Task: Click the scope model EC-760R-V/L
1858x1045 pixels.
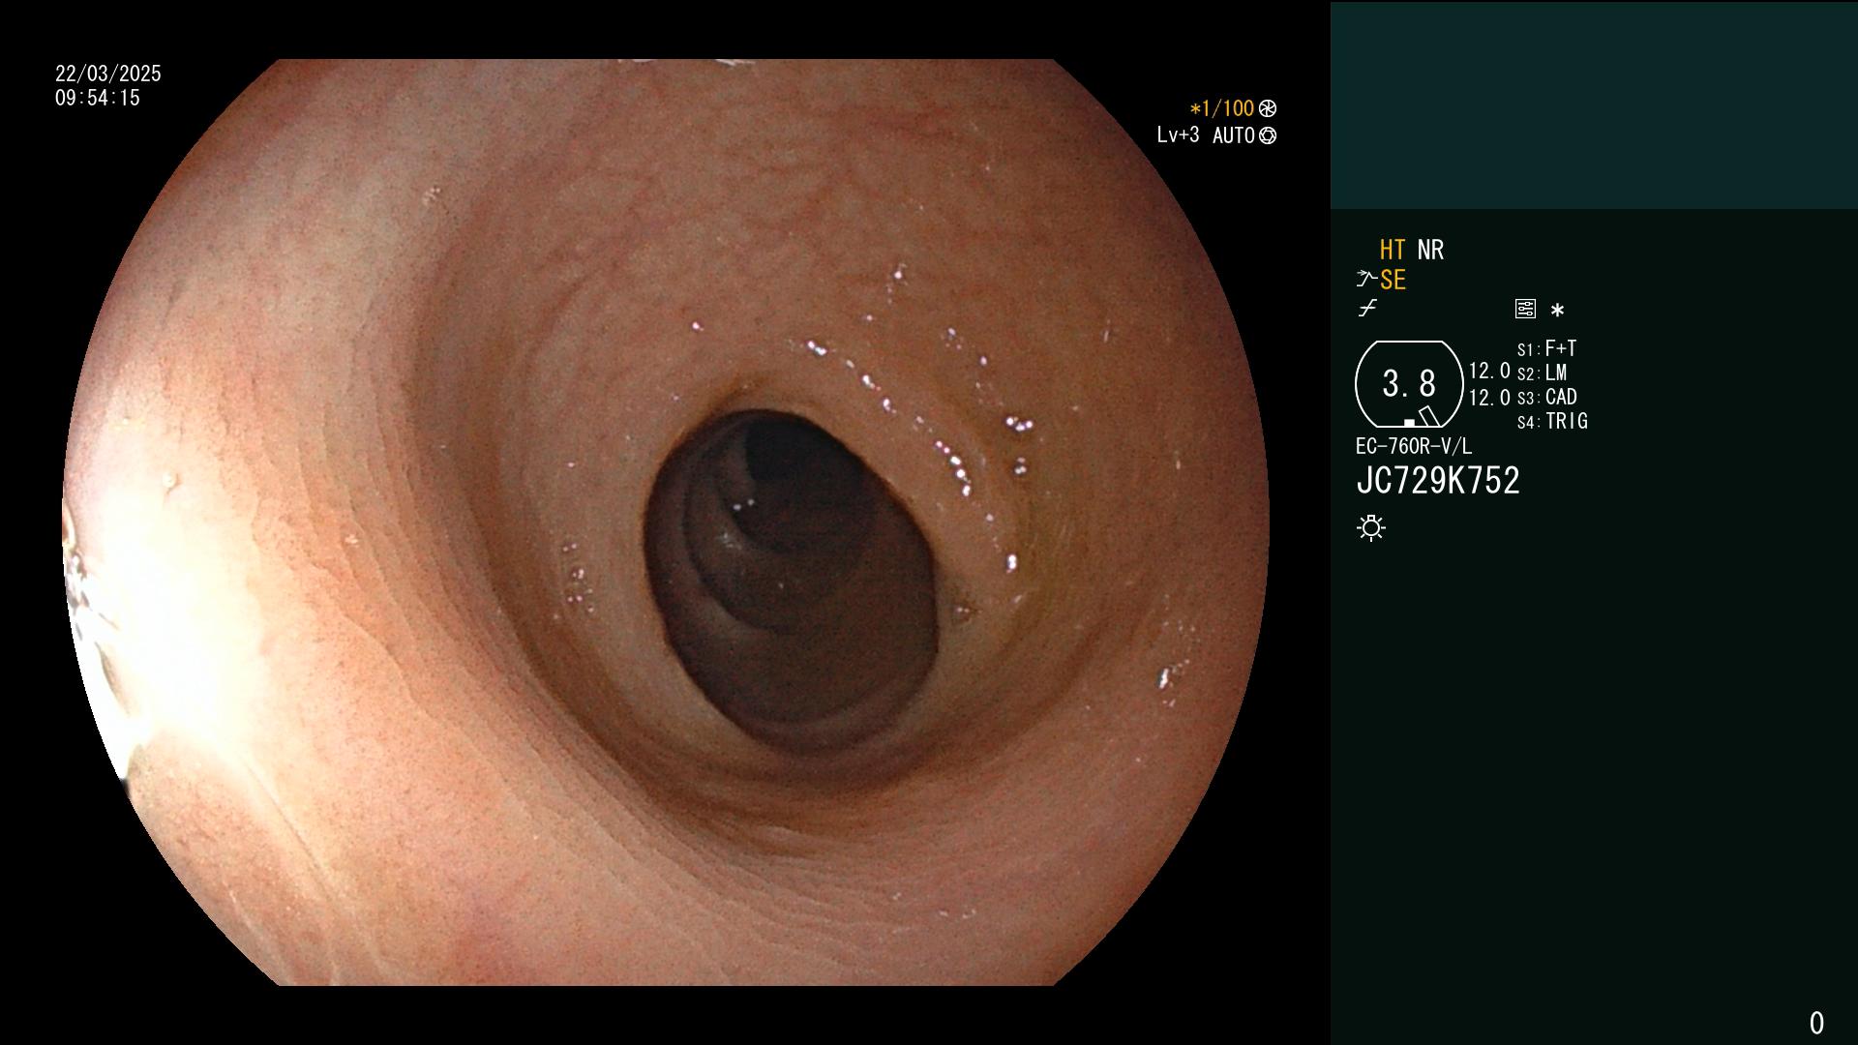Action: [x=1414, y=446]
